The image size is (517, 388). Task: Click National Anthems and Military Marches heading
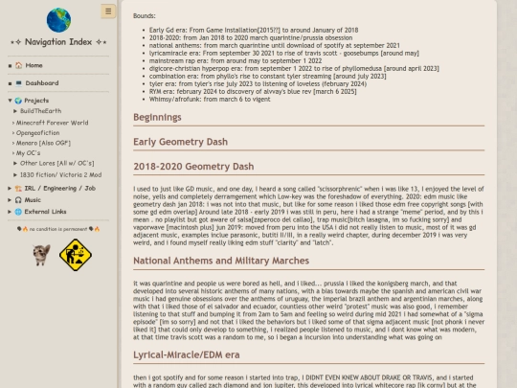click(x=221, y=261)
